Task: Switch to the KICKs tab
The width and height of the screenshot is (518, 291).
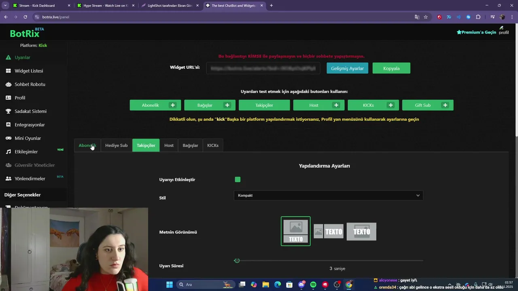Action: tap(213, 145)
